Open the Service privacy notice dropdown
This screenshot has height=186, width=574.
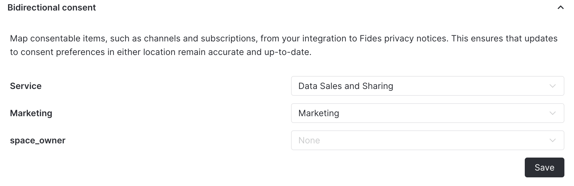click(x=427, y=86)
